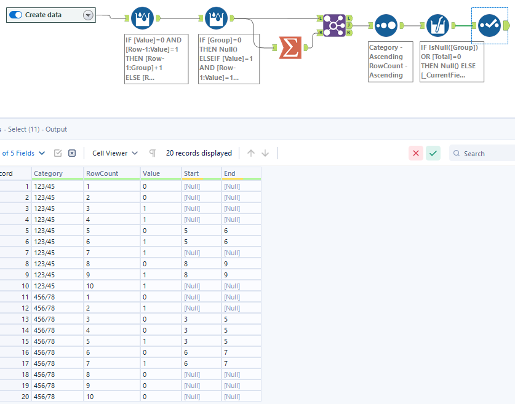
Task: Toggle the Create data container enable switch
Action: [15, 14]
